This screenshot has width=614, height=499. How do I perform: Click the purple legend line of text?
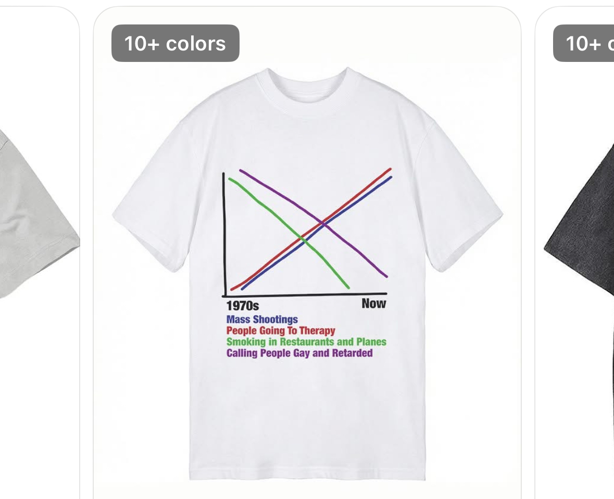299,353
